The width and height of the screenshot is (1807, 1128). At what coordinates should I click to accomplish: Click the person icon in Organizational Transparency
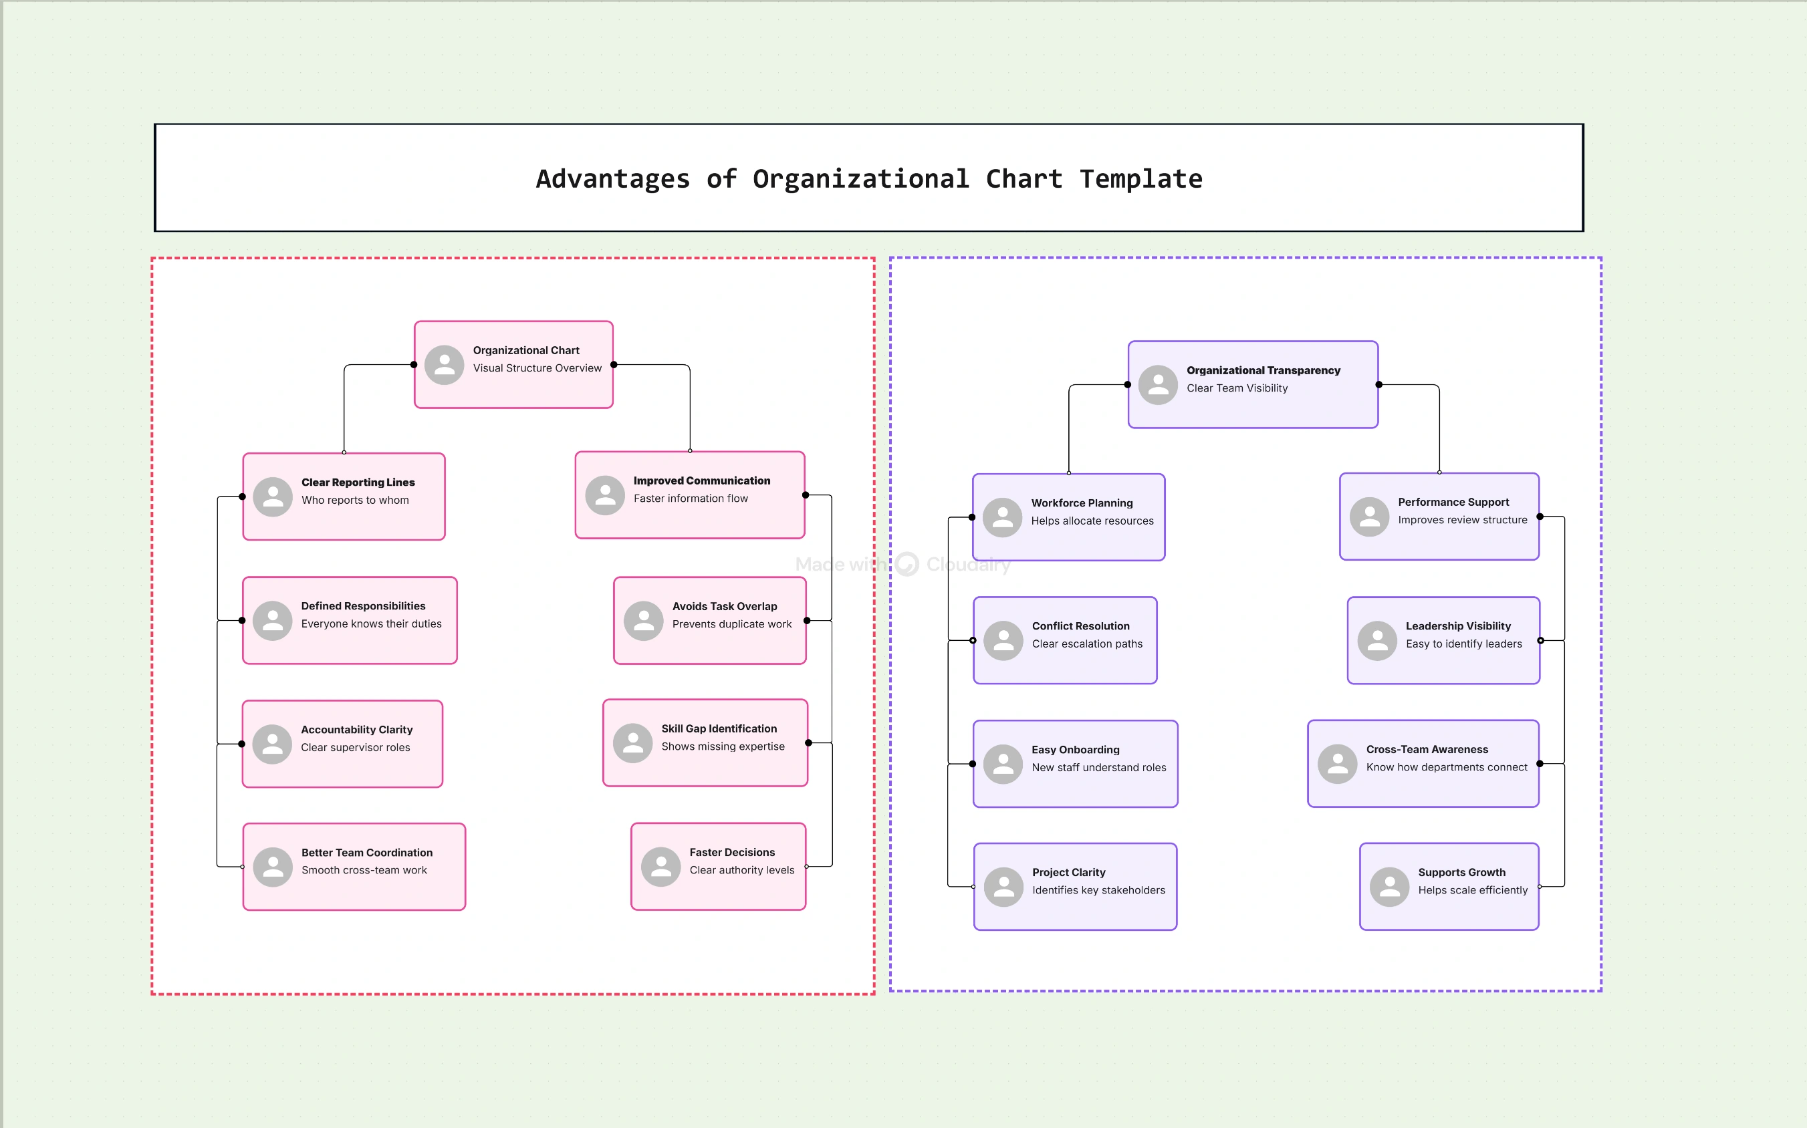[x=1159, y=385]
